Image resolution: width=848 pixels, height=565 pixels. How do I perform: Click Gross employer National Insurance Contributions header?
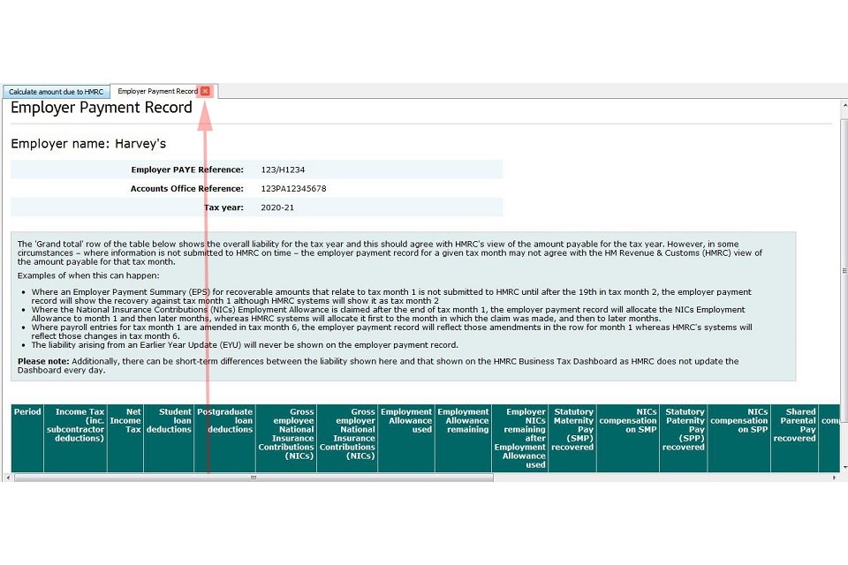pos(347,439)
